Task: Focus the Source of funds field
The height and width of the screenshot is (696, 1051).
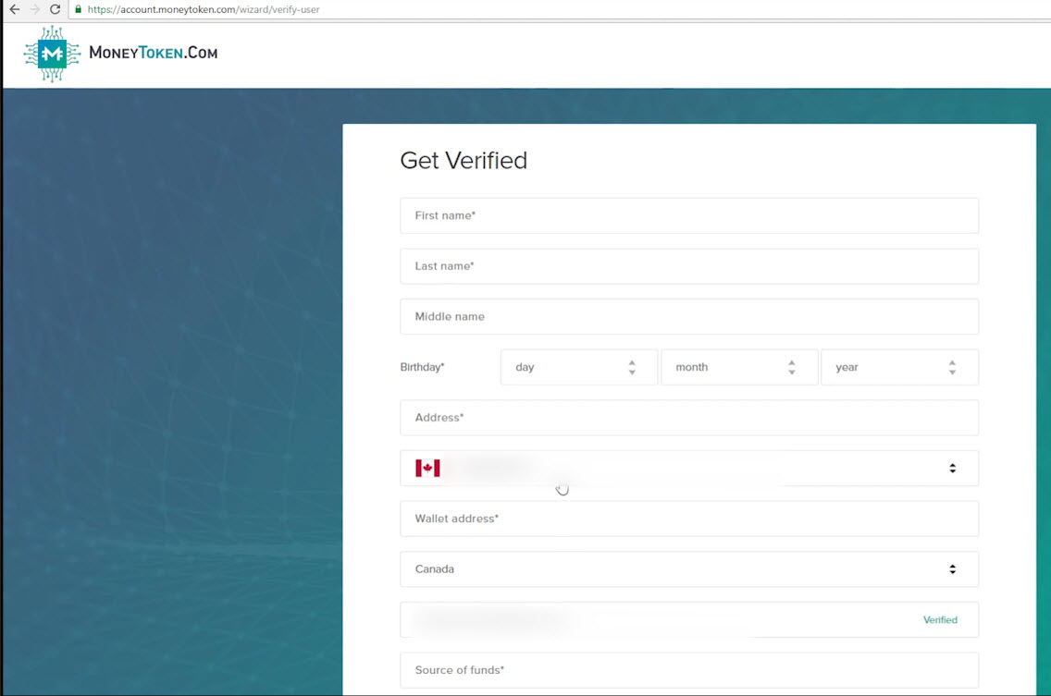Action: 689,670
